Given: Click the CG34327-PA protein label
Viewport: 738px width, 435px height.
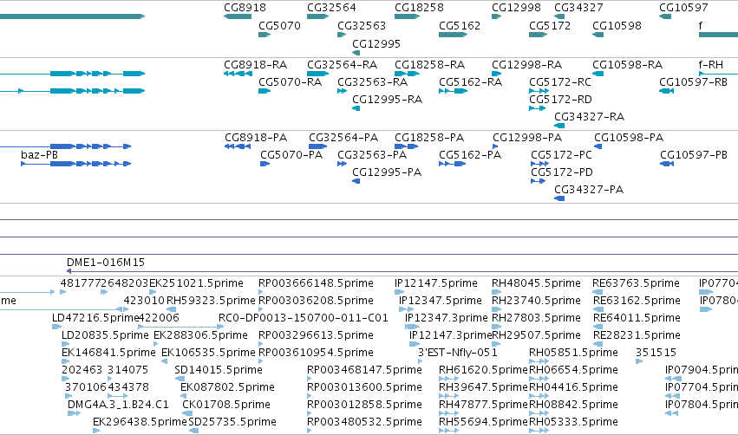Looking at the screenshot, I should 589,189.
